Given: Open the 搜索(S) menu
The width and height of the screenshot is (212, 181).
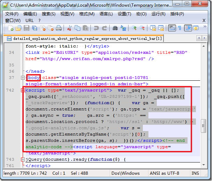Looking at the screenshot, I should coord(49,14).
